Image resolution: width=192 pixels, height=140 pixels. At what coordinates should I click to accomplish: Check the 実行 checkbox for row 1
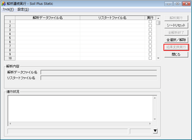tap(150, 22)
